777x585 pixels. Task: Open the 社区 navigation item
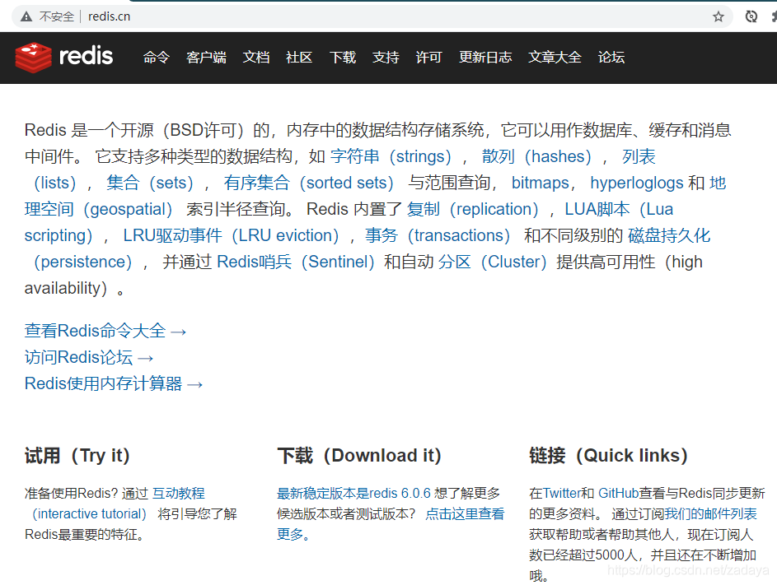coord(299,58)
